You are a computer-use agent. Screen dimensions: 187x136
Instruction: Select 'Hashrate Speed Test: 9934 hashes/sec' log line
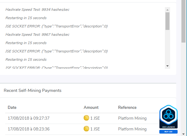(x=37, y=10)
